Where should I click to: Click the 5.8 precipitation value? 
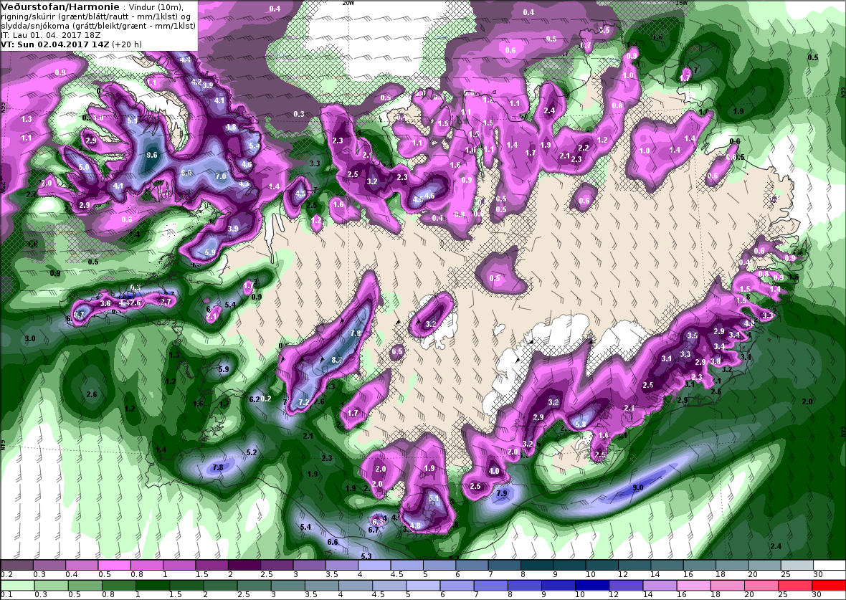tap(581, 424)
